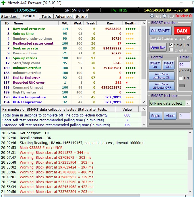Abort the running SMART test
This screenshot has width=194, height=197.
[170, 116]
